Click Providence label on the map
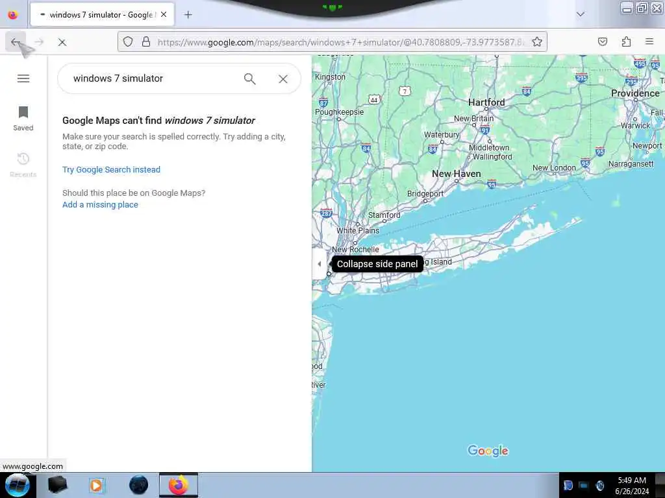The image size is (665, 498). click(635, 93)
